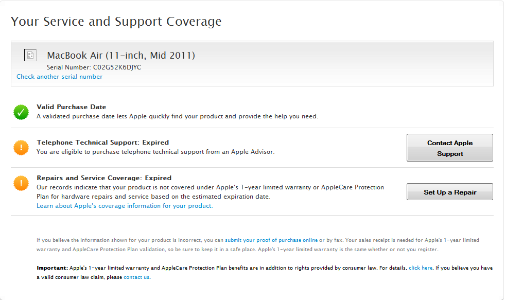
Task: Click the orange warning icon for Repairs and Service Coverage
Action: pos(21,183)
